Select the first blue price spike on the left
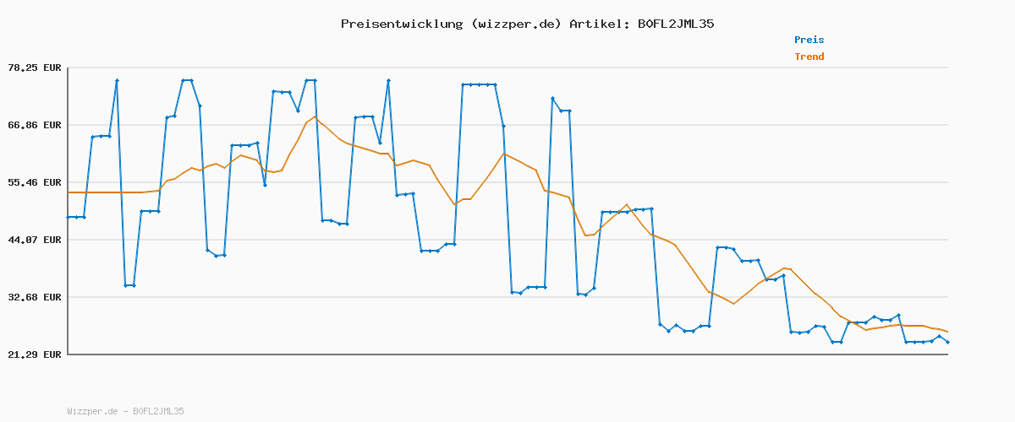The width and height of the screenshot is (1015, 422). pyautogui.click(x=117, y=80)
